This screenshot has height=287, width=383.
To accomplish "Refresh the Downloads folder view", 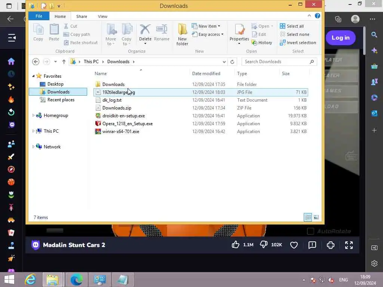I will [232, 62].
